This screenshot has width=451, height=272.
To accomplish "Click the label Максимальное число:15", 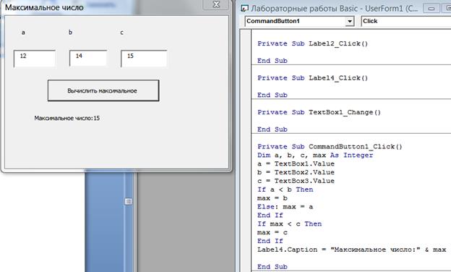I will click(x=67, y=119).
